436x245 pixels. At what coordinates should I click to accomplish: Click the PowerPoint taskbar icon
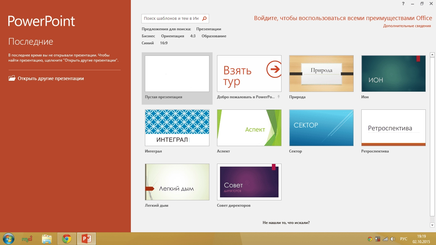[86, 239]
